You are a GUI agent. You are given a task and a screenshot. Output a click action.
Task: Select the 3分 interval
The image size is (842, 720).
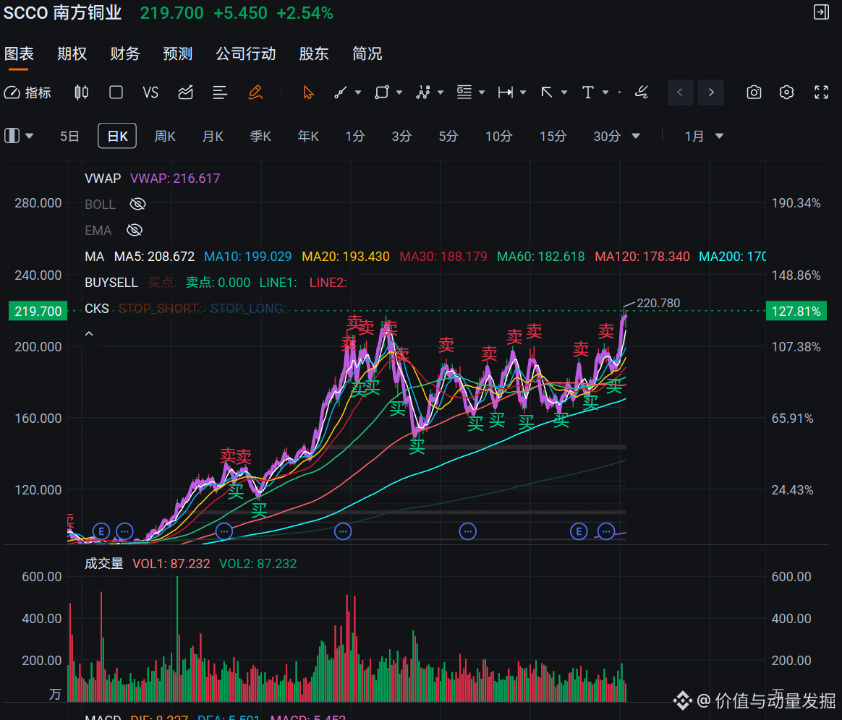tap(401, 137)
